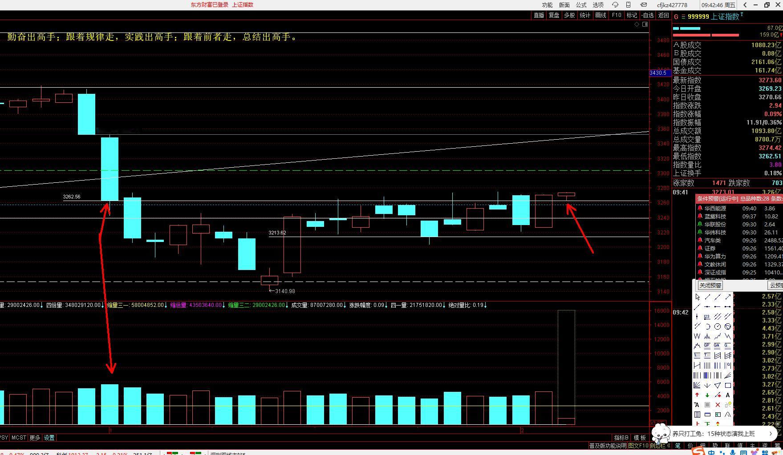Viewport: 783px width, 455px height.
Task: Click the 多股 toolbar button
Action: pos(569,15)
